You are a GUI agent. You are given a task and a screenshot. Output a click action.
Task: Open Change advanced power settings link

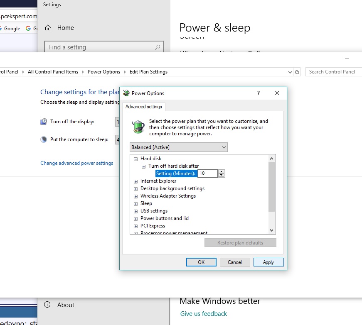coord(76,163)
